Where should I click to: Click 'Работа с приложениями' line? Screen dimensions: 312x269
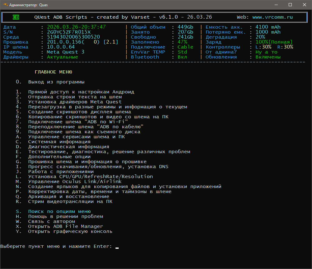pos(61,172)
